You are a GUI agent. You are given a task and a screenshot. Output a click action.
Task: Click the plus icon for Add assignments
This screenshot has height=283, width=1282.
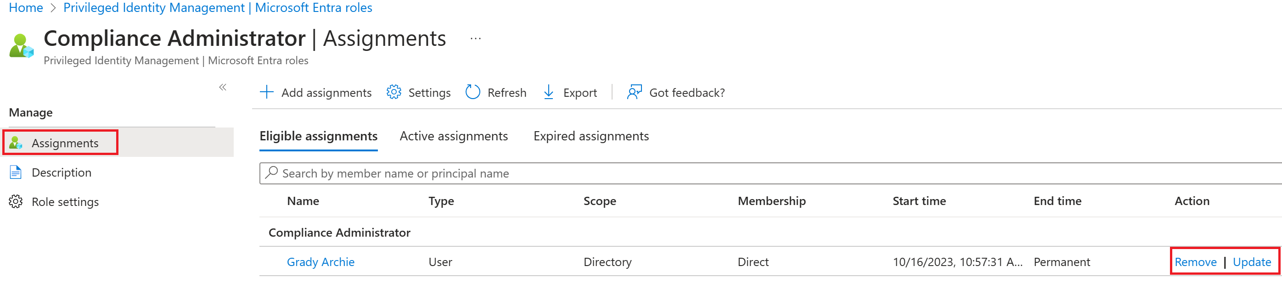pyautogui.click(x=267, y=93)
